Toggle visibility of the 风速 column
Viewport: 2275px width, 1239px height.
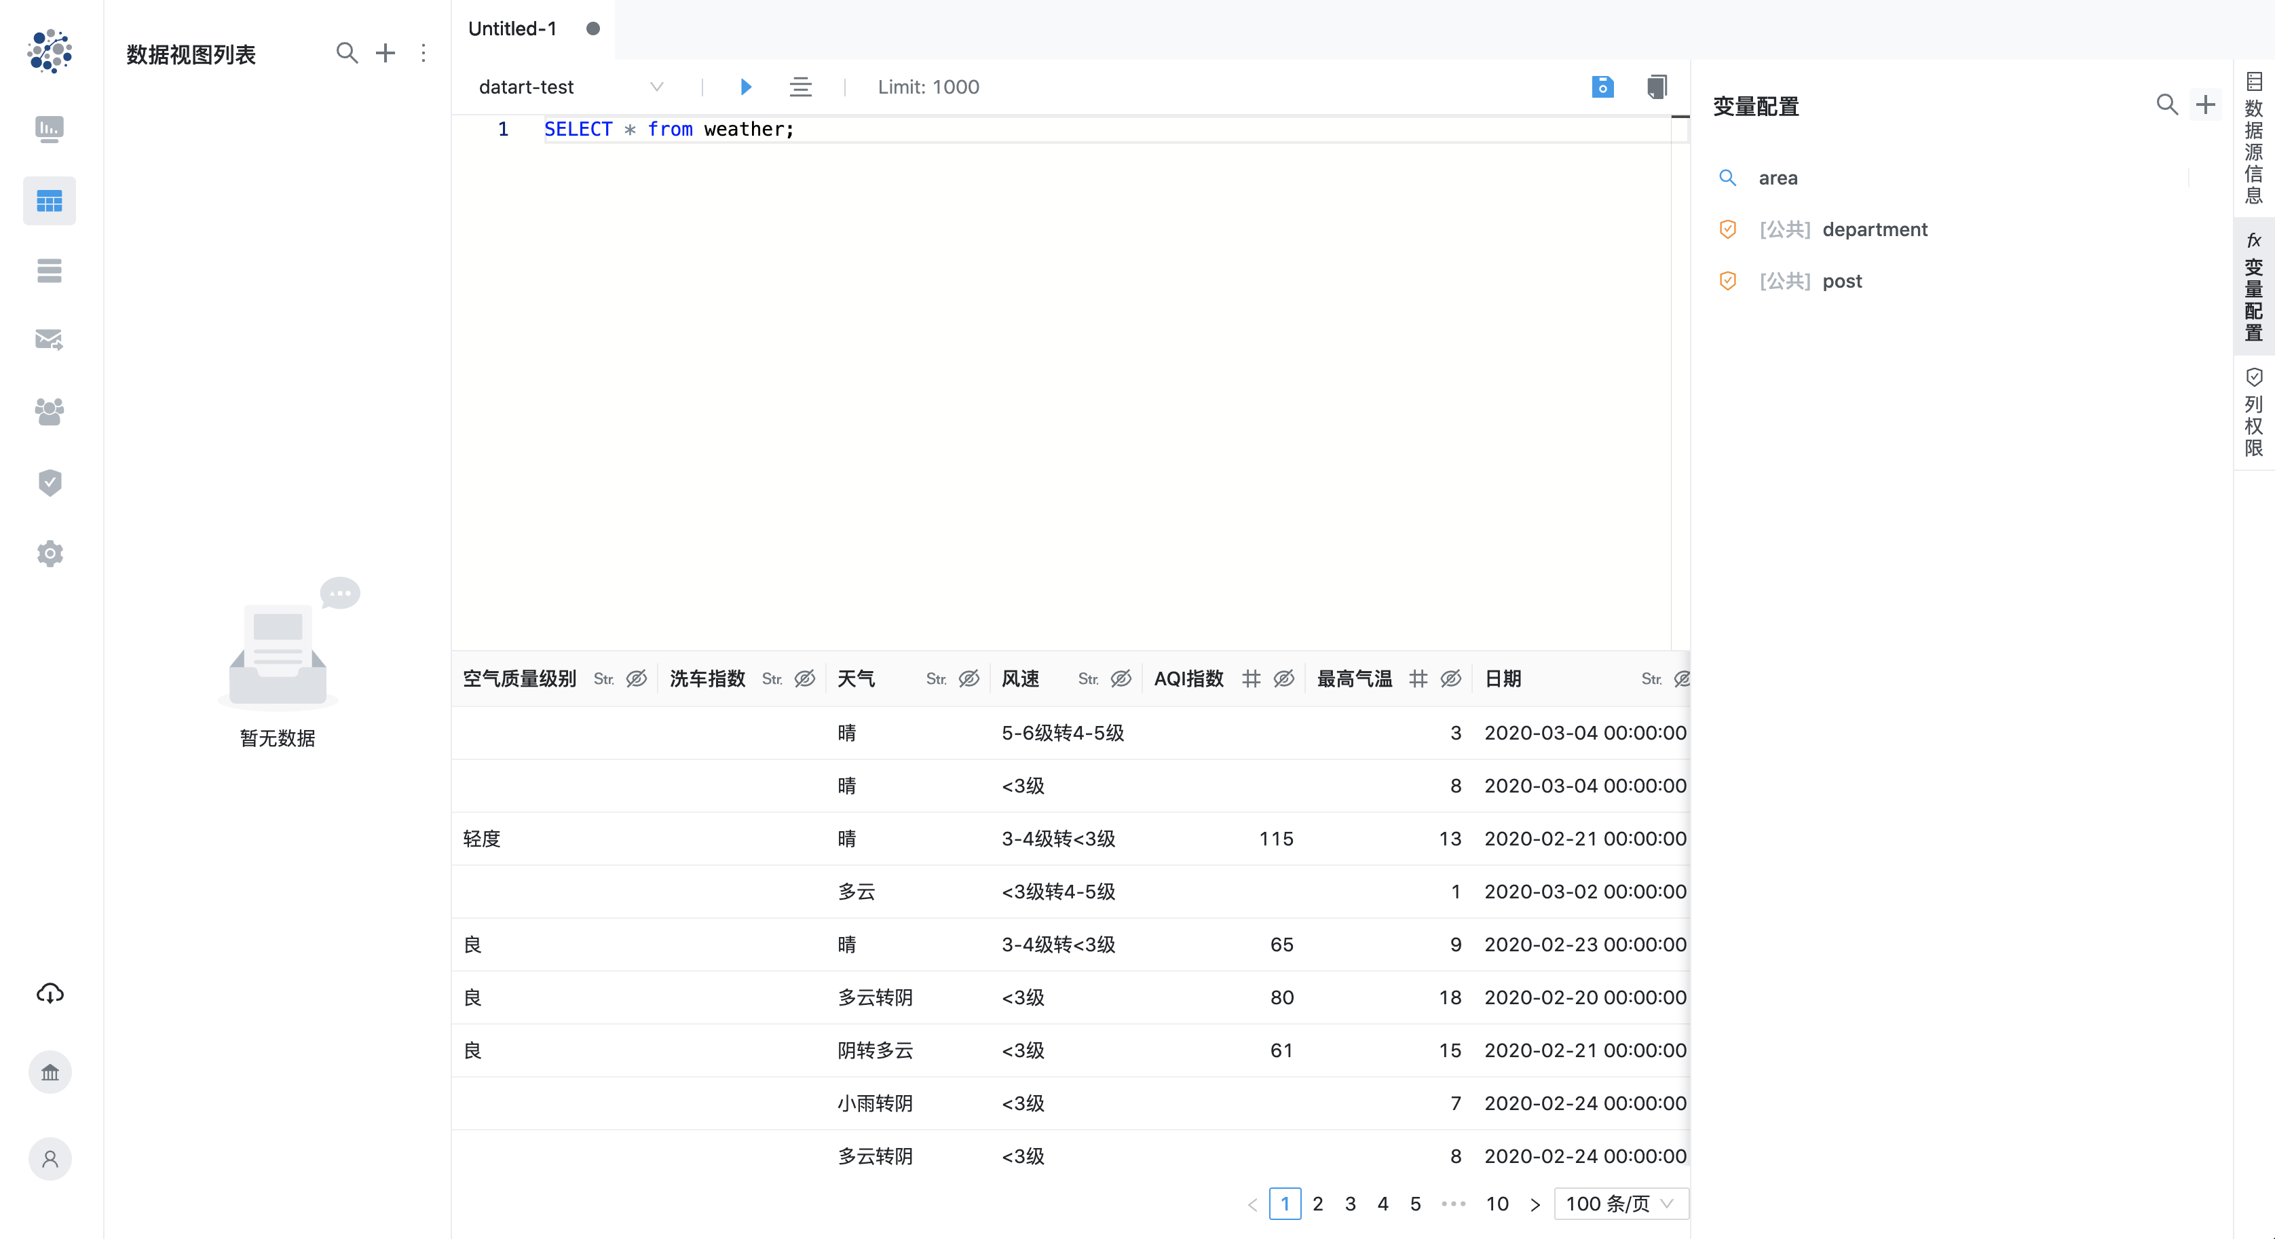(x=1121, y=679)
